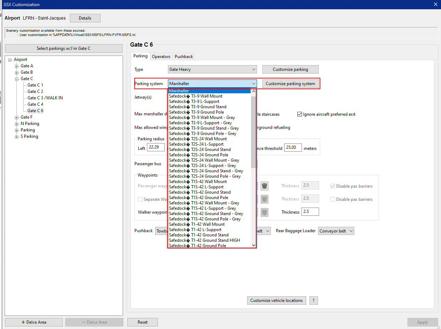Click the trash icon in Passenger waypoints row
Image resolution: width=441 pixels, height=329 pixels.
click(264, 186)
